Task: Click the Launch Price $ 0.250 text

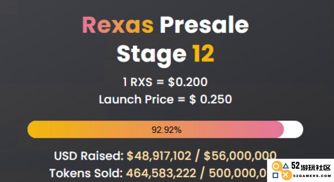Action: [165, 99]
